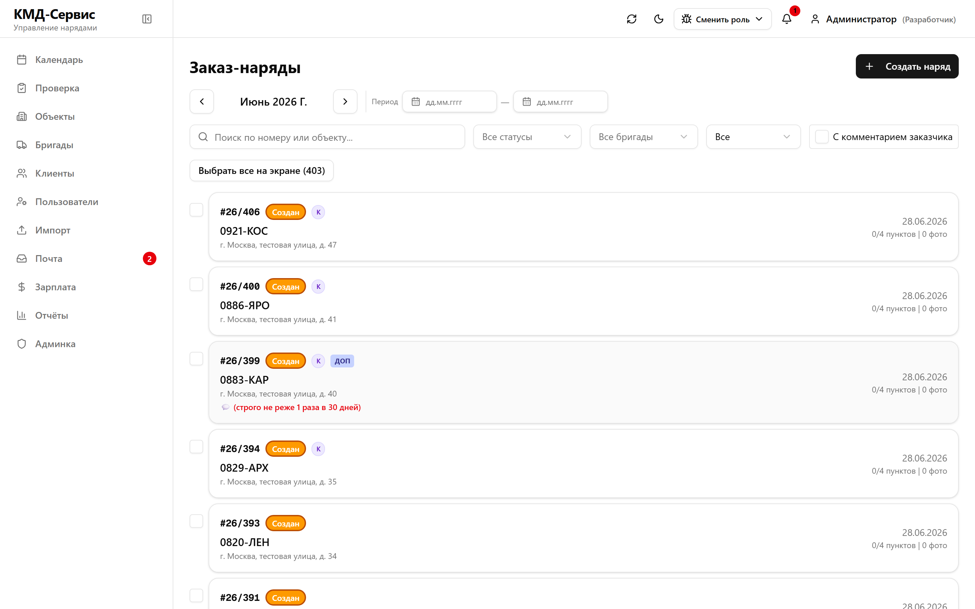
Task: Click 'Выбрать все на экране (403)'
Action: [x=261, y=171]
